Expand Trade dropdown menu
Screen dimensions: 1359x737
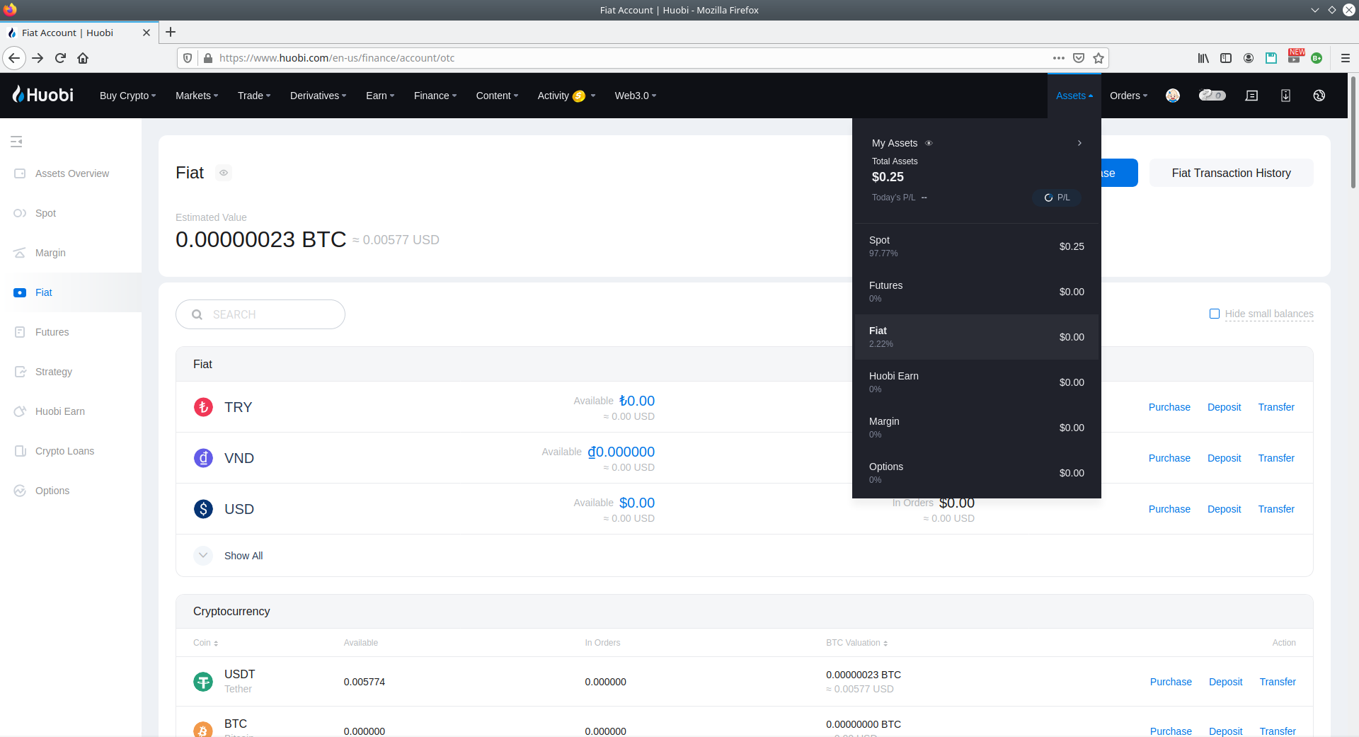click(x=254, y=96)
